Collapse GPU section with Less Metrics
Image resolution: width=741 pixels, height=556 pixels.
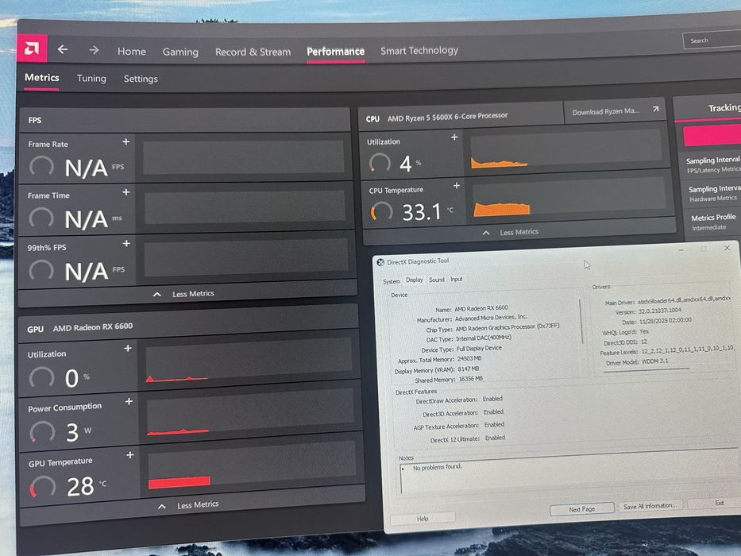[188, 505]
